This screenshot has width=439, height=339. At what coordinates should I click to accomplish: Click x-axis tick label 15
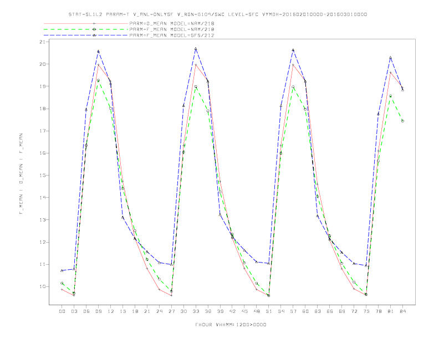coord(122,311)
